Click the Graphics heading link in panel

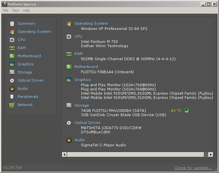click(x=83, y=80)
